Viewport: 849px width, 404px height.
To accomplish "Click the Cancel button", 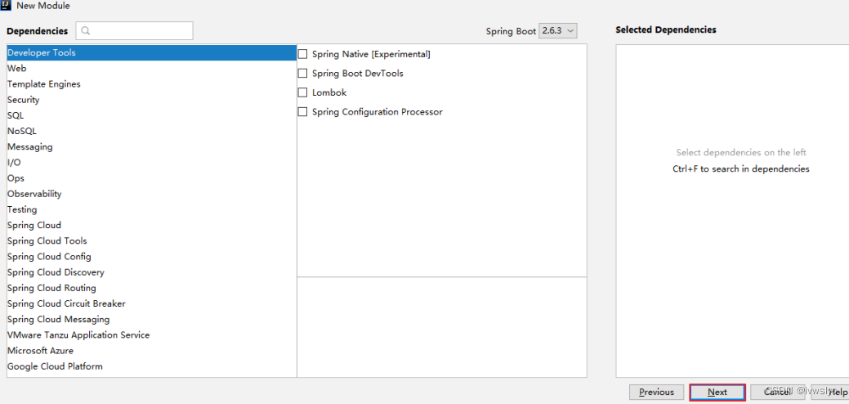I will click(777, 392).
